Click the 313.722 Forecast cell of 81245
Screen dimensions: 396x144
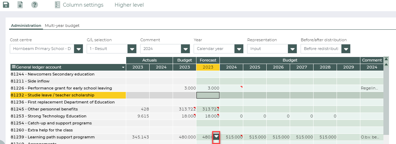point(208,109)
